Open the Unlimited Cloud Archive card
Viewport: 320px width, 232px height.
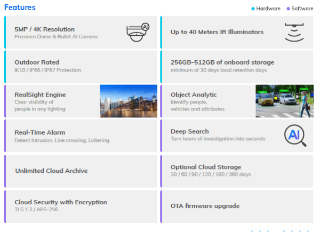80,171
